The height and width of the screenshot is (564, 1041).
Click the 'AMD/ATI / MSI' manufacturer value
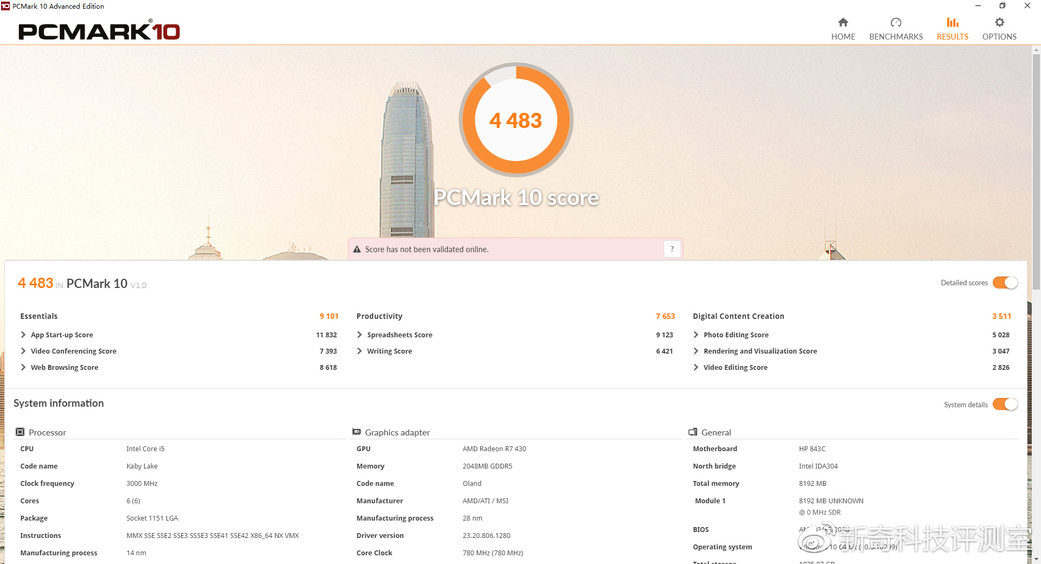click(x=485, y=501)
